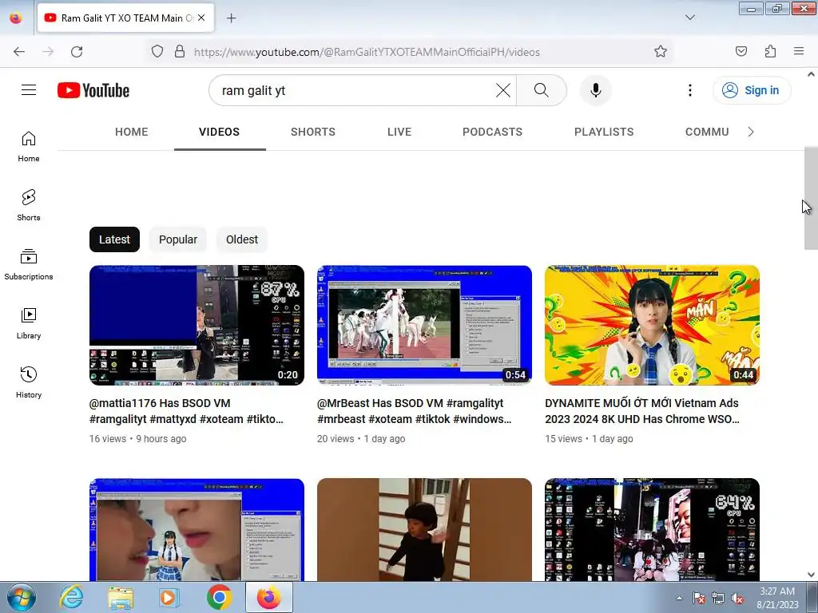
Task: Open Library in the sidebar
Action: point(29,324)
